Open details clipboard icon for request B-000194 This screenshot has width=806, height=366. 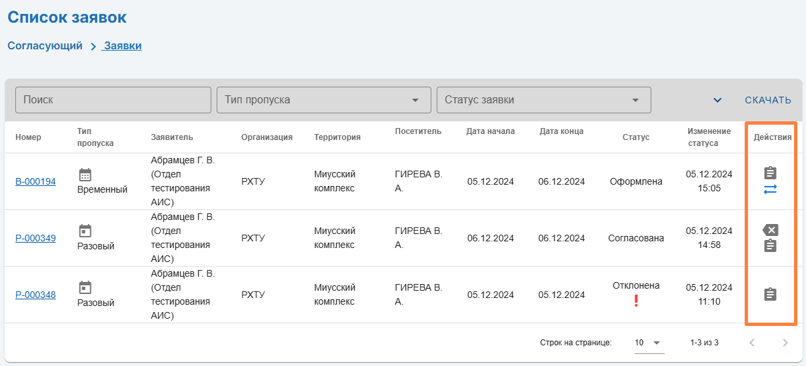(x=770, y=173)
